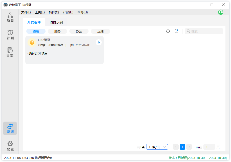
Task: Open the 日志 panel in the sidebar
Action: coord(10,52)
